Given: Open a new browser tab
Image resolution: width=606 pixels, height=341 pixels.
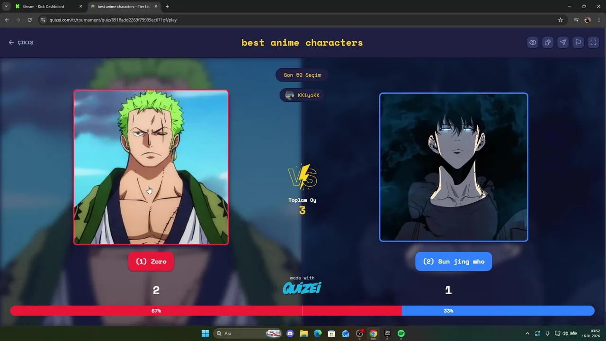Looking at the screenshot, I should point(167,7).
